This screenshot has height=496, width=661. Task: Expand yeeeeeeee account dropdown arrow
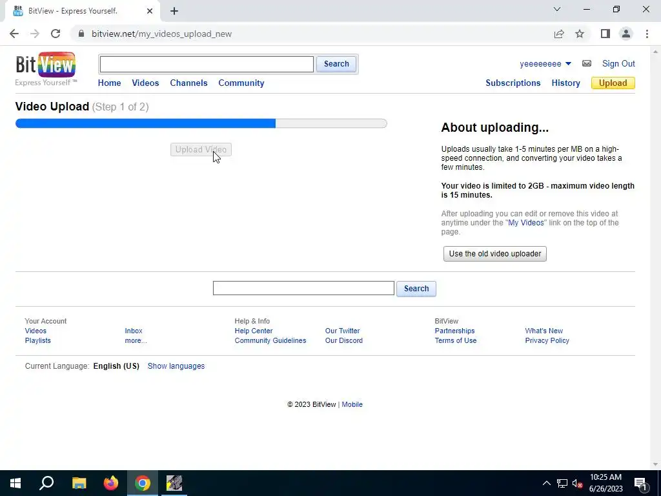568,64
